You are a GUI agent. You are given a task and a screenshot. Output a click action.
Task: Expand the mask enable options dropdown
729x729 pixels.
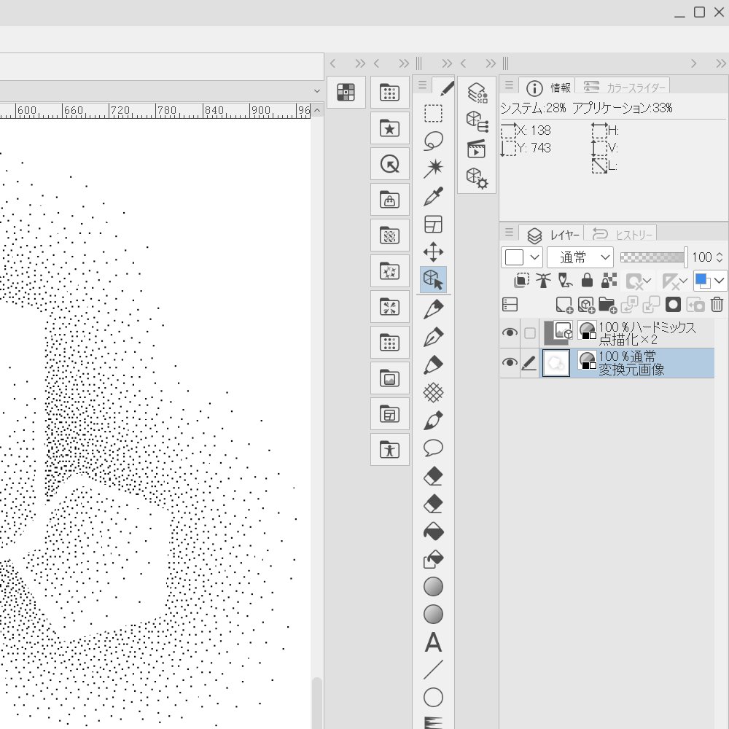coord(647,281)
